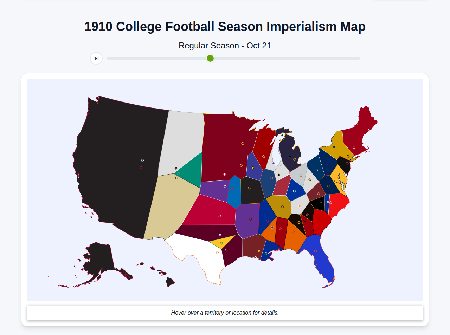Click the team dot in the brown Louisiana territory
The height and width of the screenshot is (335, 450).
tap(258, 251)
